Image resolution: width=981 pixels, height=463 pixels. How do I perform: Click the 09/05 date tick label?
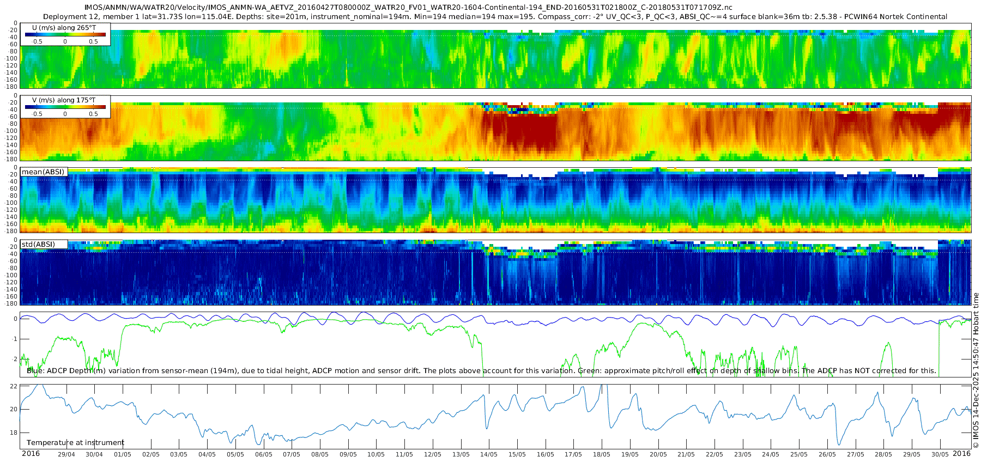[x=348, y=455]
